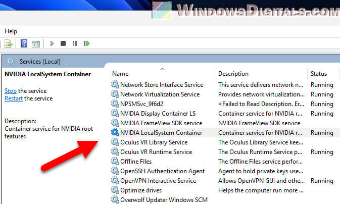The width and height of the screenshot is (340, 204).
Task: Click the Start Service play icon
Action: [52, 43]
